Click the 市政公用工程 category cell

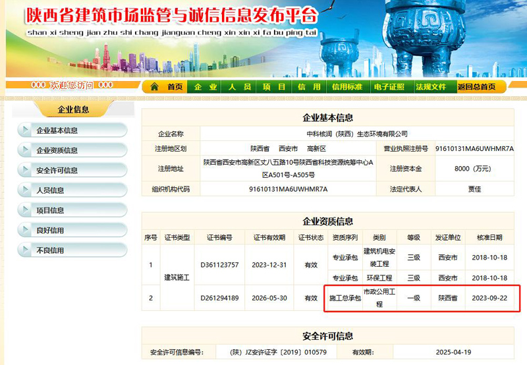click(x=379, y=298)
